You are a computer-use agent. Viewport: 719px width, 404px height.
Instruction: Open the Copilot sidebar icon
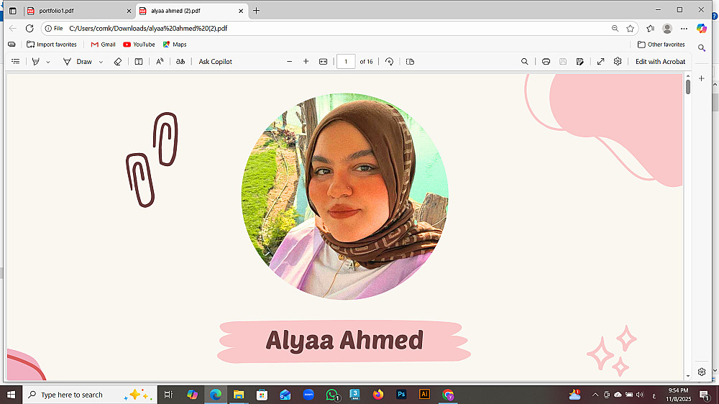click(x=701, y=29)
